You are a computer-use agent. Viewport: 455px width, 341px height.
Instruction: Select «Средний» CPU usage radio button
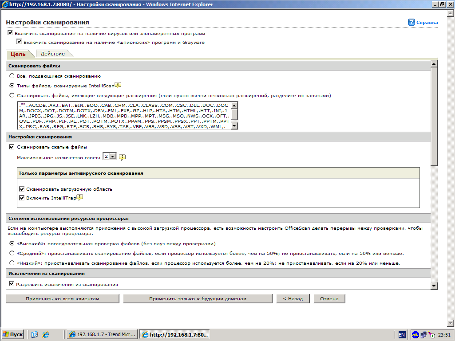click(12, 253)
